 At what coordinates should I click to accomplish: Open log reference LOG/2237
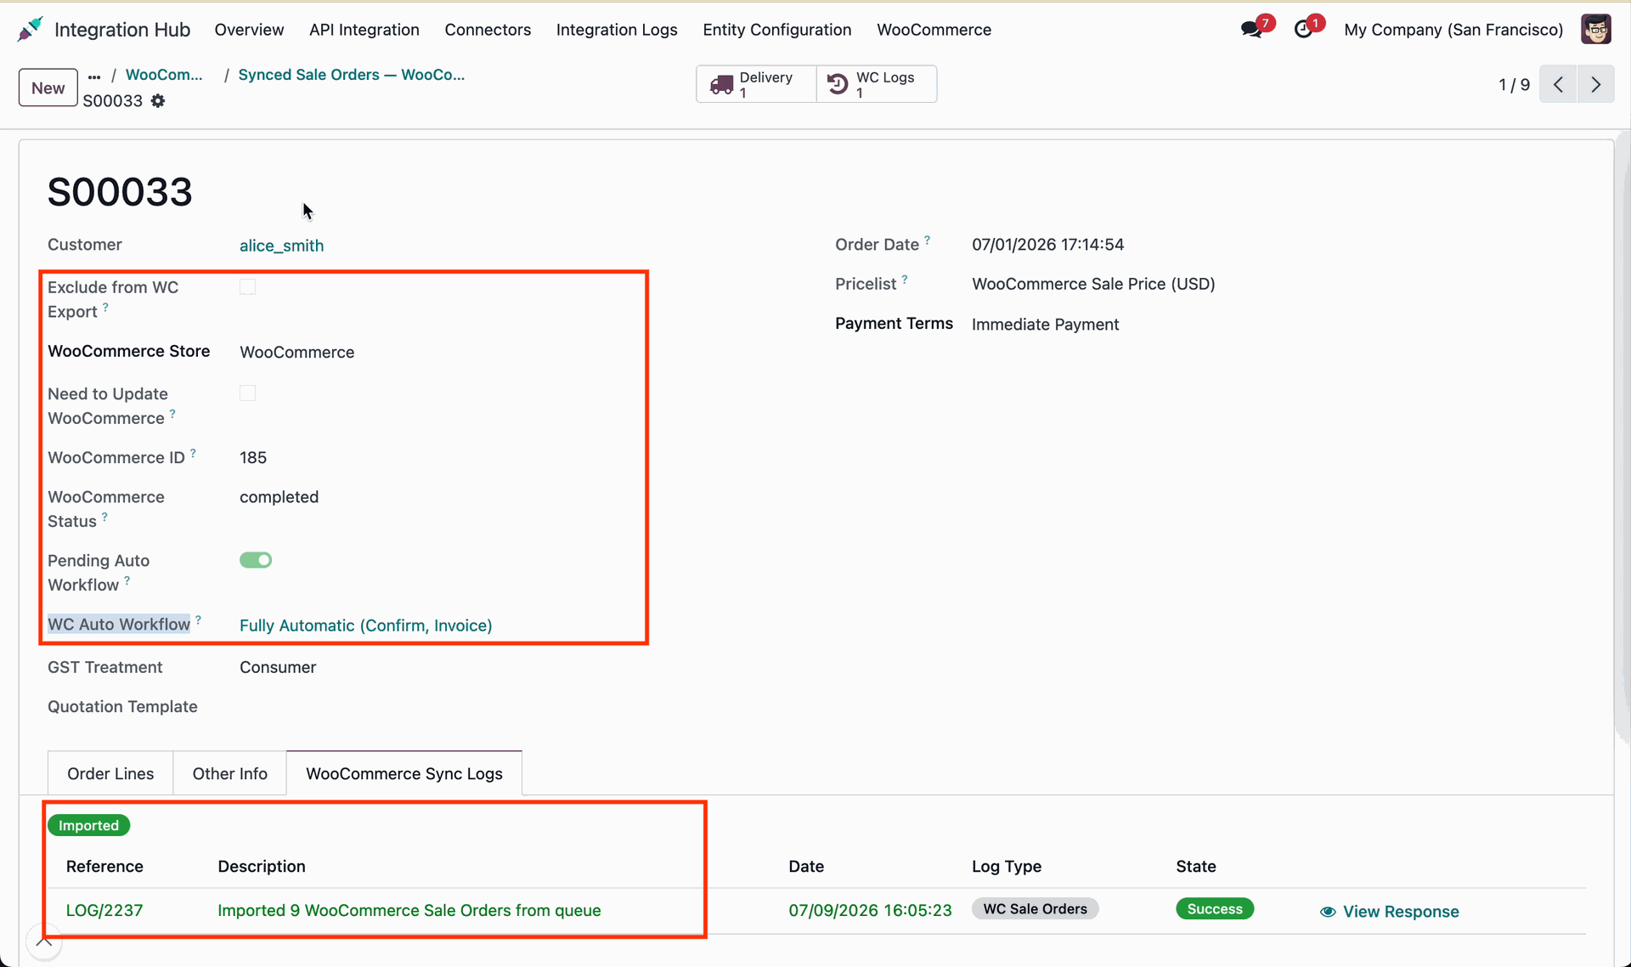tap(104, 910)
